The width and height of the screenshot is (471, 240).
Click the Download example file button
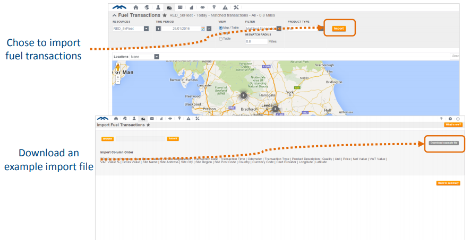[x=444, y=143]
